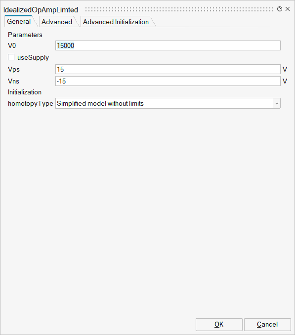Click the useSupply label text

tap(33, 57)
